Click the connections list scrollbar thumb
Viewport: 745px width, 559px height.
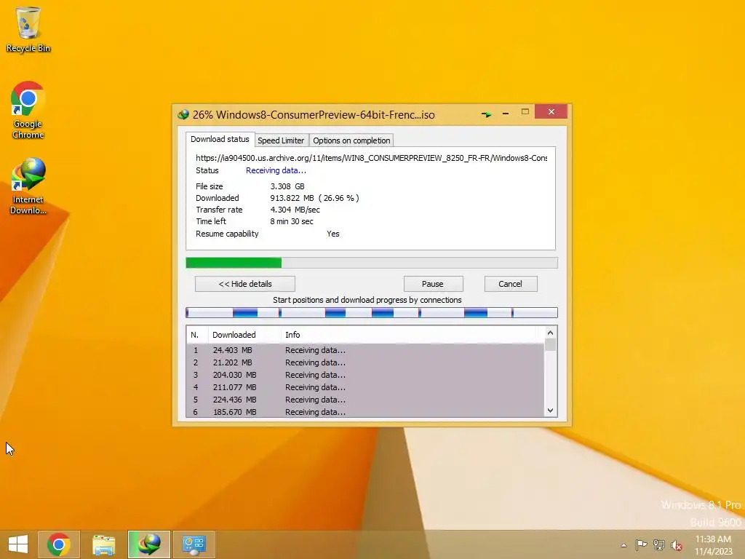[x=550, y=344]
